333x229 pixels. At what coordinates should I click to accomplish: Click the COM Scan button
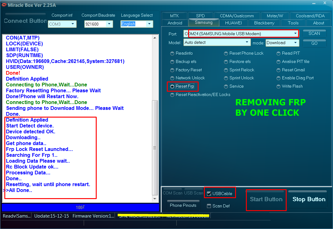pos(172,193)
